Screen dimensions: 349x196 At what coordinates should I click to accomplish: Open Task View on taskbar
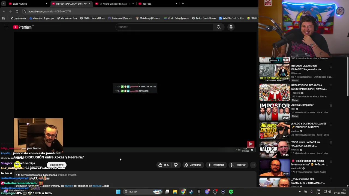pos(167,192)
